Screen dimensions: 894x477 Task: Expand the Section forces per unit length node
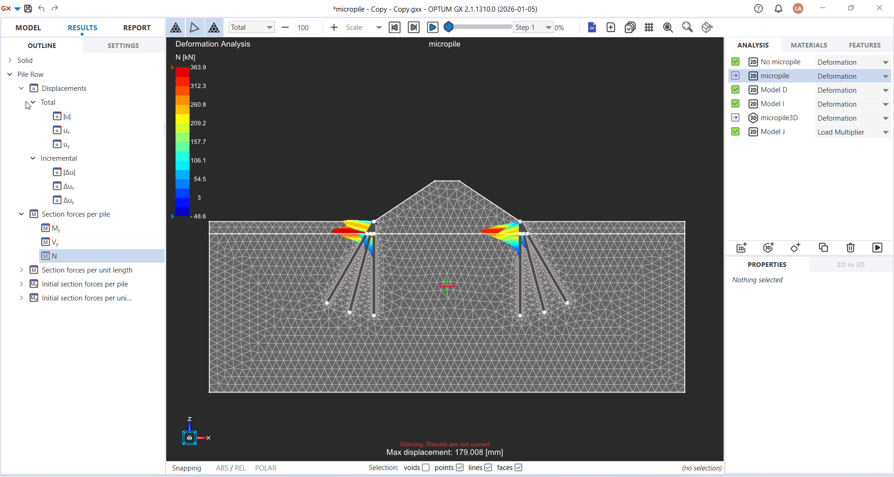[x=21, y=270]
